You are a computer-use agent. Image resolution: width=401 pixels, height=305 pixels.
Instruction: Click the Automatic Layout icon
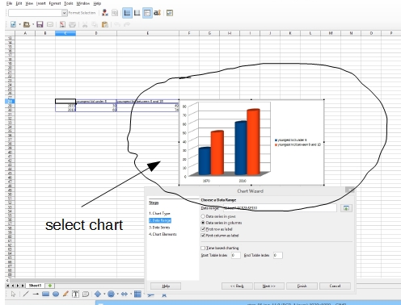170,13
